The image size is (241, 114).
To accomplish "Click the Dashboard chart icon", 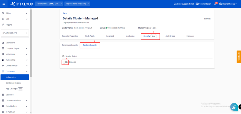I will click(x=3, y=43).
